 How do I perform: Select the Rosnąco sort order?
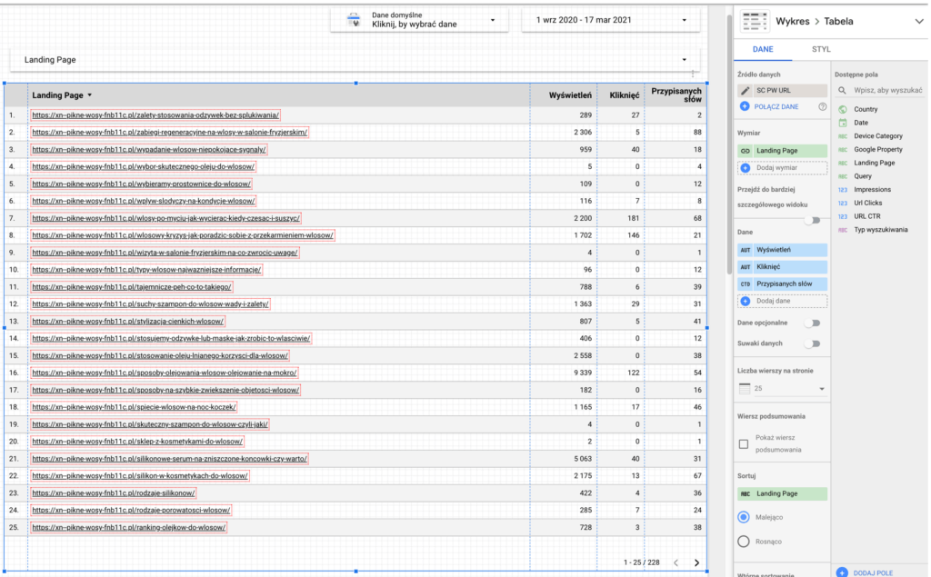[x=745, y=542]
